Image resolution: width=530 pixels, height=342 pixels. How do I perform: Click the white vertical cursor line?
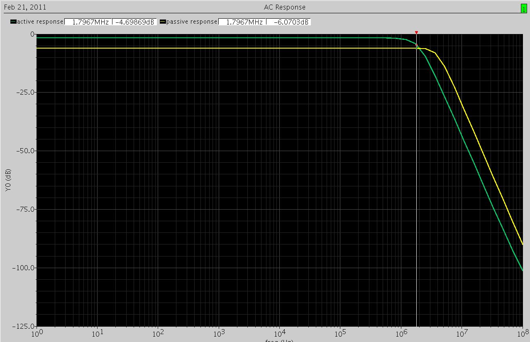click(416, 187)
